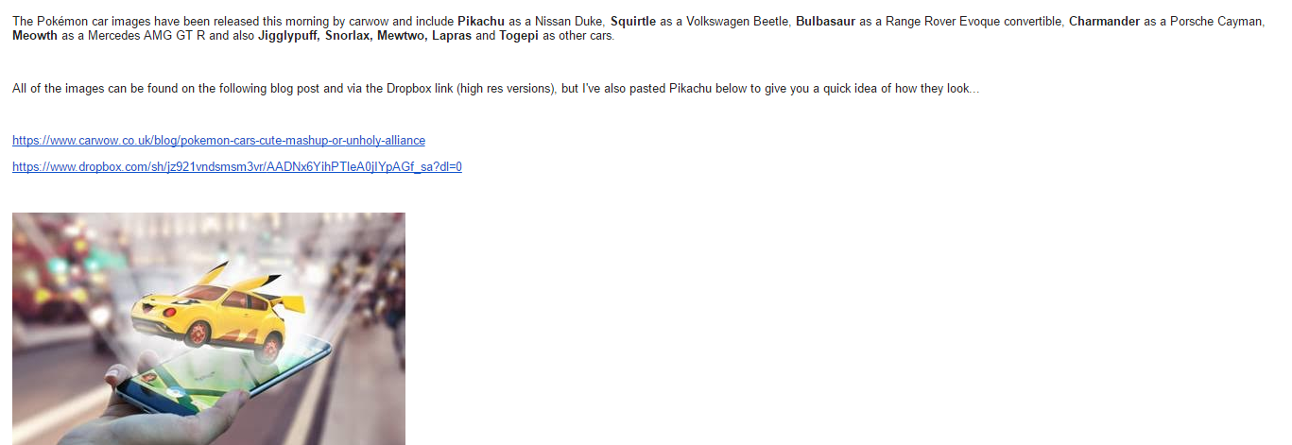Click the bold word Bulbasaur
This screenshot has height=445, width=1292.
pyautogui.click(x=825, y=21)
